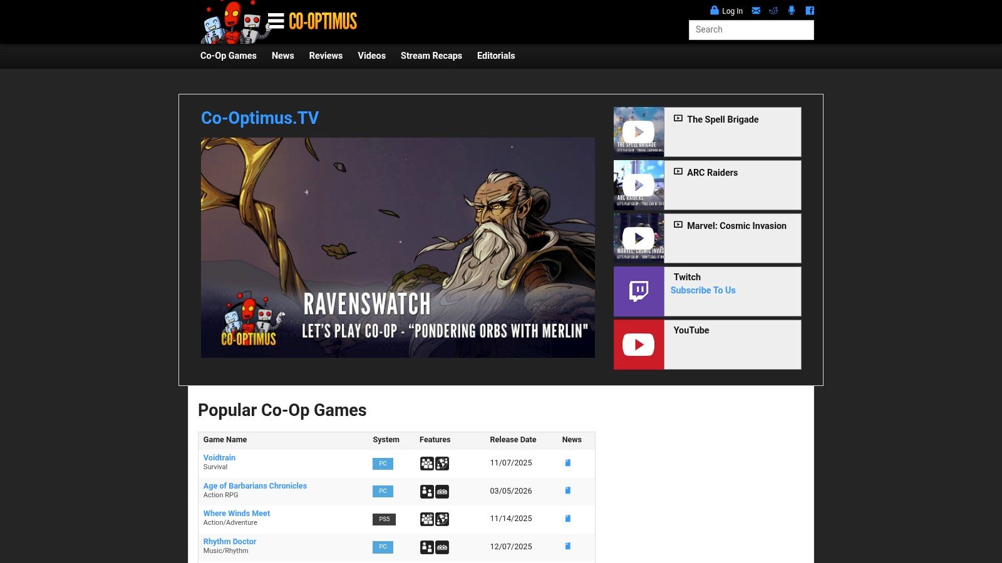Image resolution: width=1002 pixels, height=563 pixels.
Task: Click the news icon for Rhythm Doctor
Action: (x=568, y=546)
